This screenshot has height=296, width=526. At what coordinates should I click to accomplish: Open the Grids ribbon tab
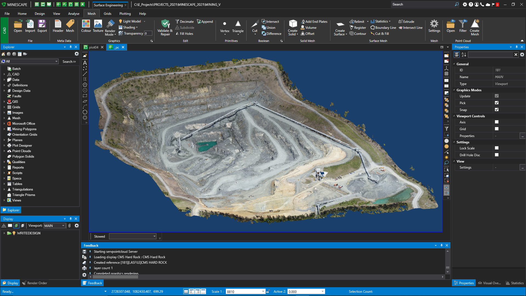[107, 13]
